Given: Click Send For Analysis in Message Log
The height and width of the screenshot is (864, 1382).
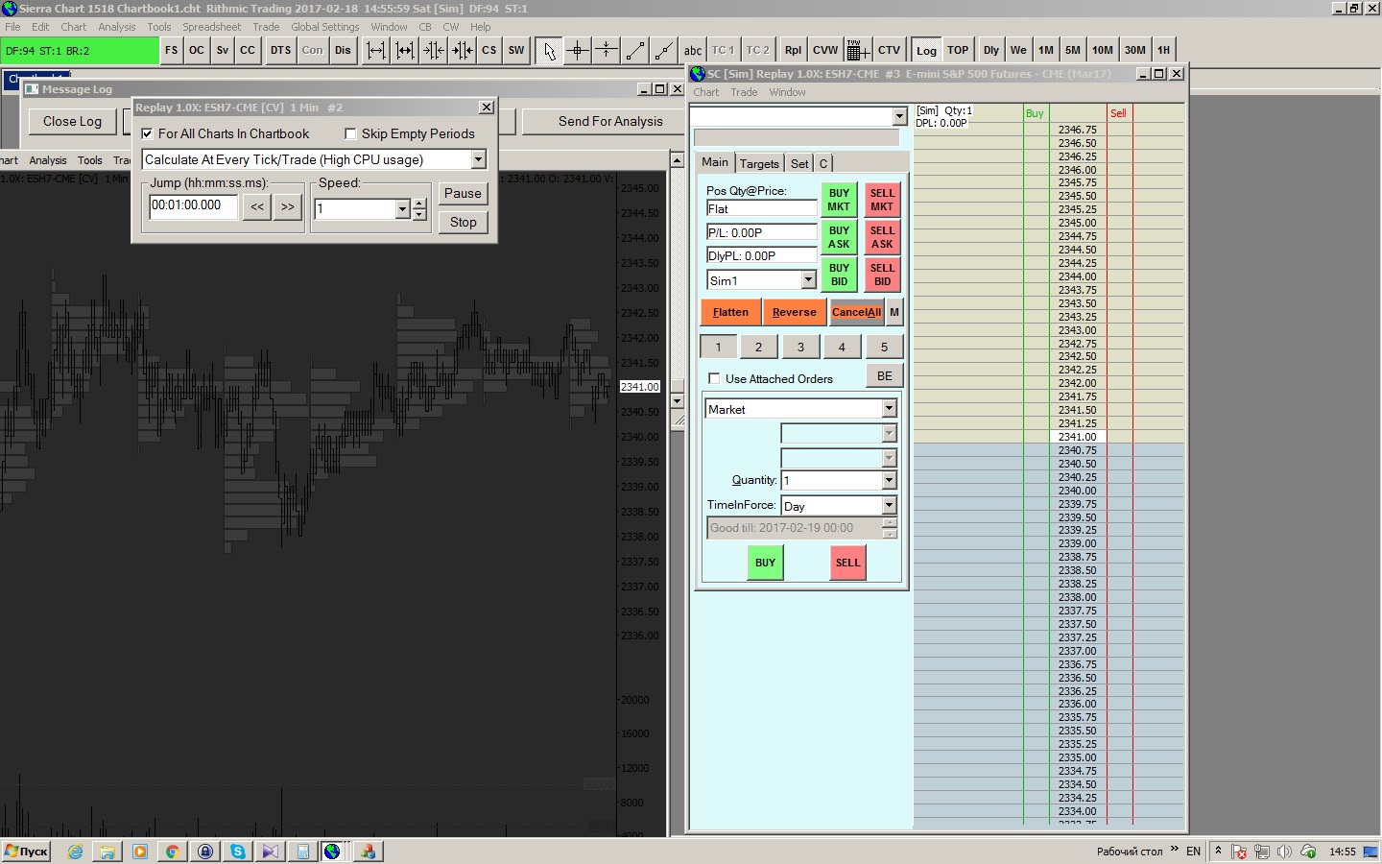Looking at the screenshot, I should coord(610,122).
